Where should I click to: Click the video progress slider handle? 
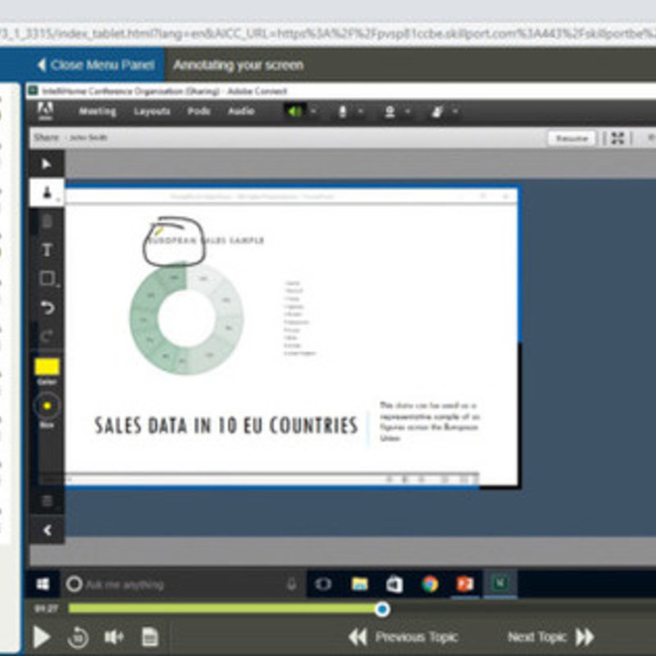pyautogui.click(x=382, y=608)
